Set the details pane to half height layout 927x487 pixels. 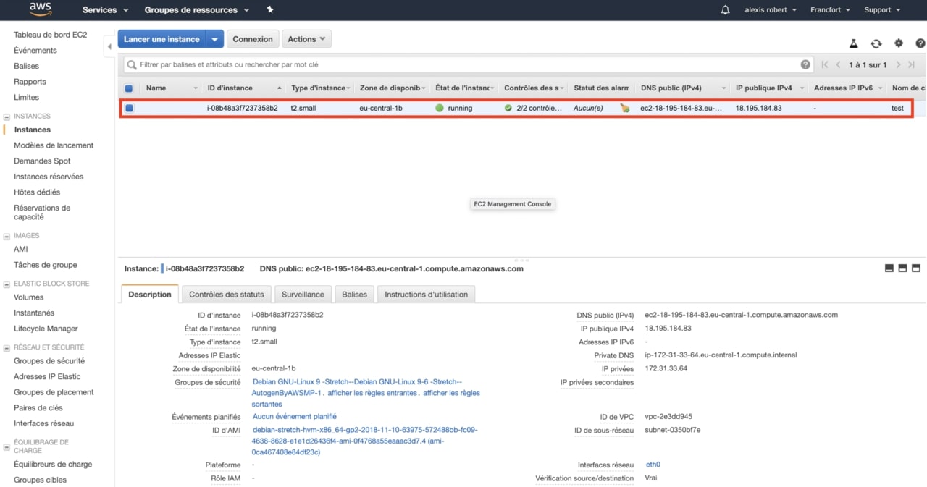pos(902,268)
